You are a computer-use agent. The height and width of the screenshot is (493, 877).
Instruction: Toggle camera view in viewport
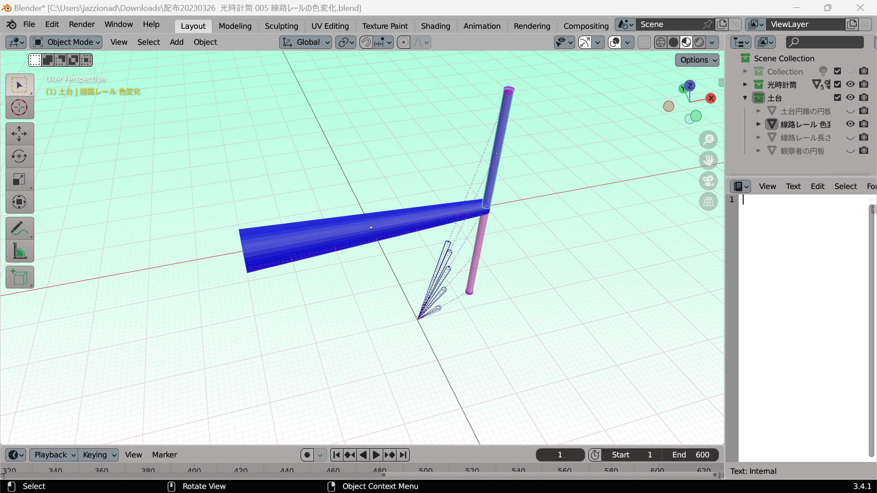[x=708, y=181]
